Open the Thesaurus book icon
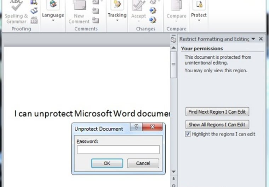This screenshot has width=269, height=187. pos(34,11)
